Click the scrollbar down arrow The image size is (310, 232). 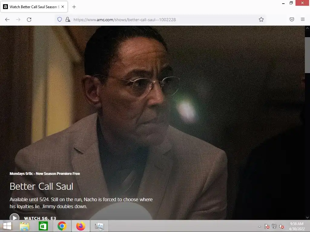[307, 217]
